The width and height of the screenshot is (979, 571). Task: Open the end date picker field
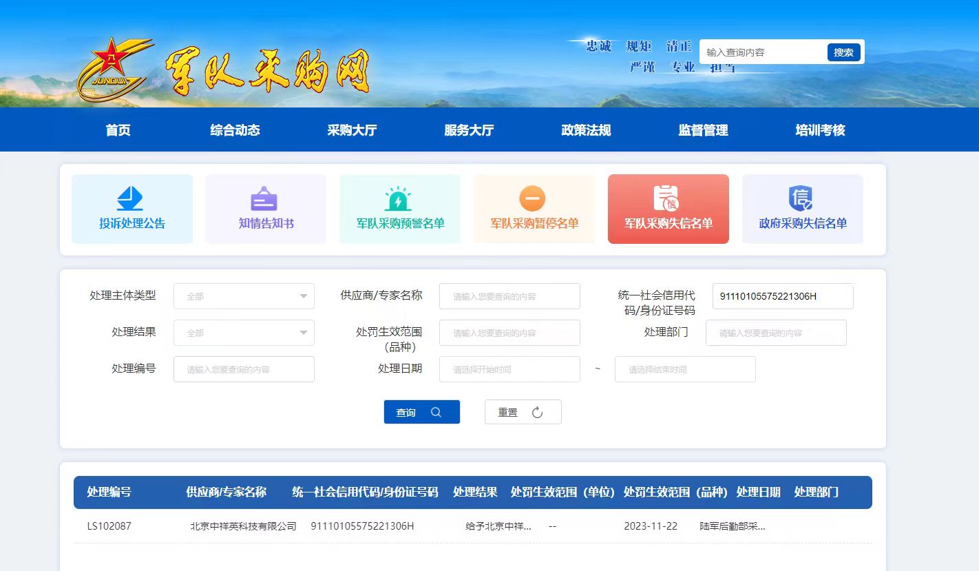[x=685, y=369]
